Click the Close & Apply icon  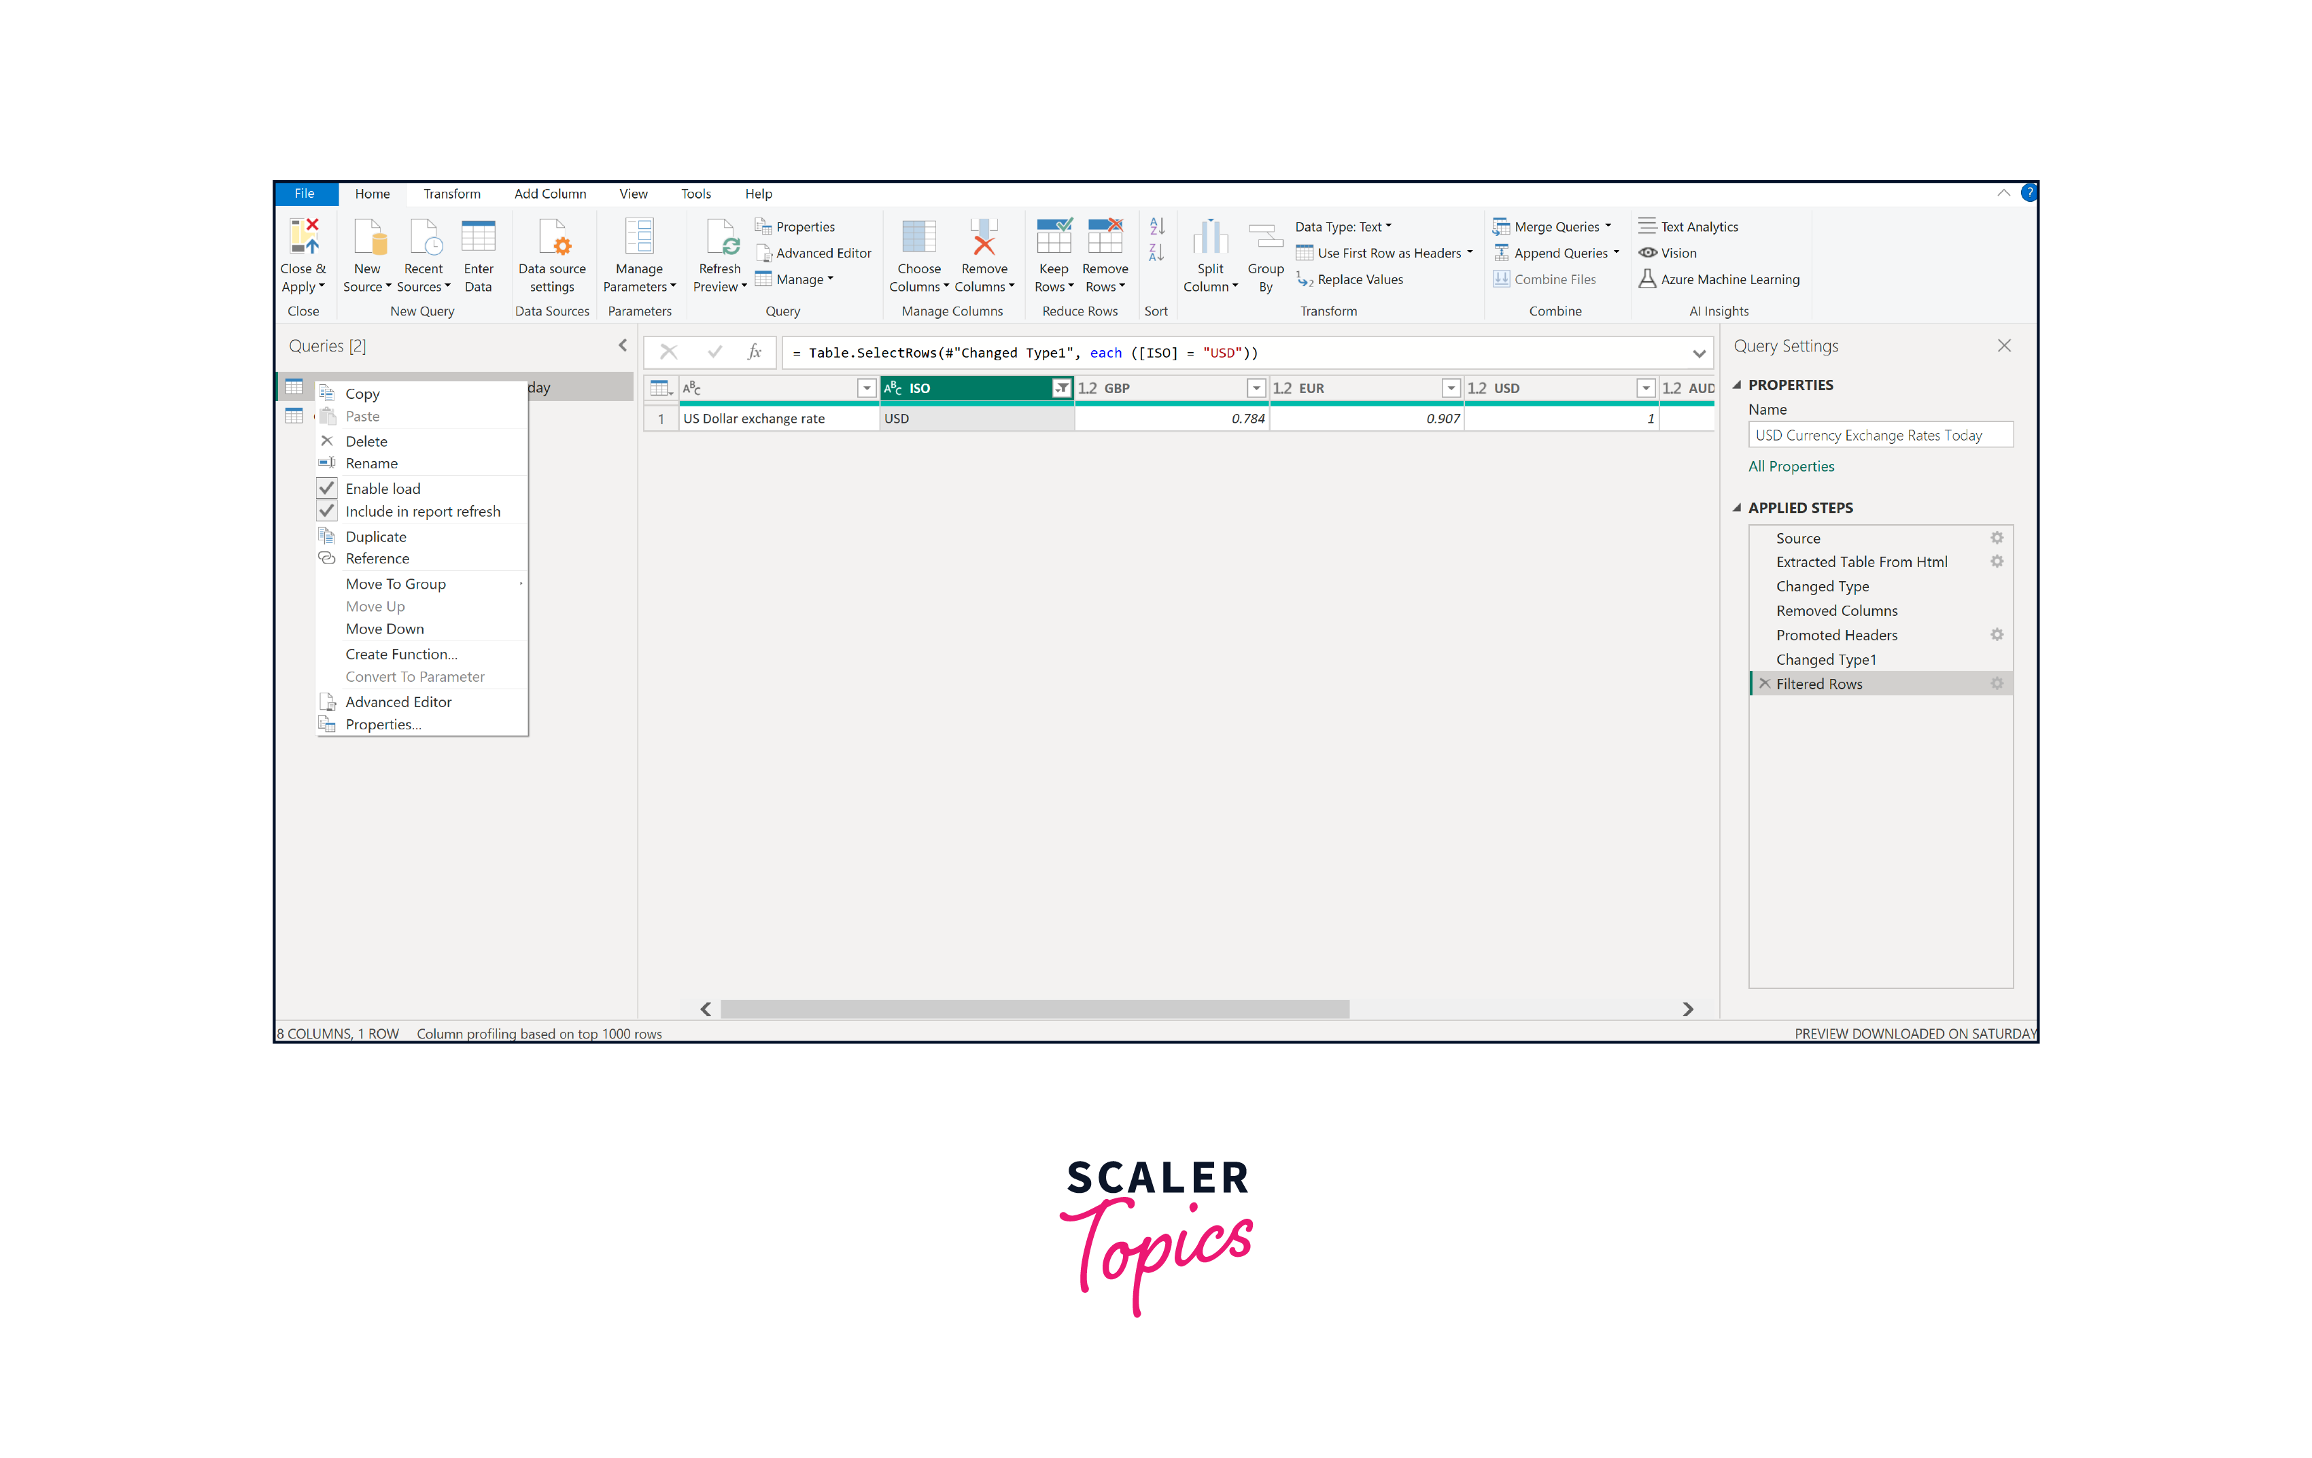[x=303, y=236]
